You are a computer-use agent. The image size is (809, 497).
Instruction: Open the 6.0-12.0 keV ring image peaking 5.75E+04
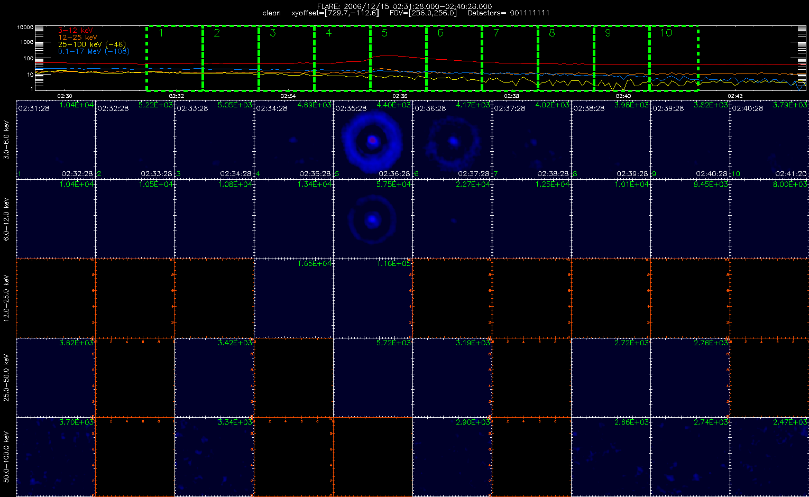click(373, 219)
